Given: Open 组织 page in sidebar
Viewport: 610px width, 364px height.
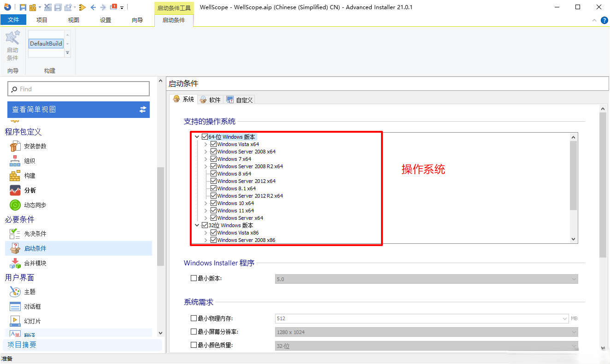Looking at the screenshot, I should [x=29, y=161].
